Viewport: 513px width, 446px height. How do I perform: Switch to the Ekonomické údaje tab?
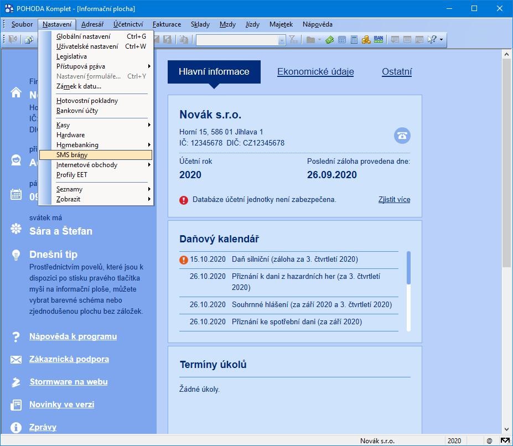315,72
